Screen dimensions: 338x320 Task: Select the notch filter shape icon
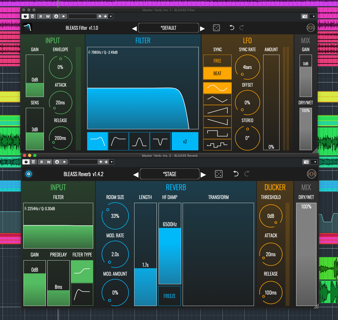[x=160, y=141]
